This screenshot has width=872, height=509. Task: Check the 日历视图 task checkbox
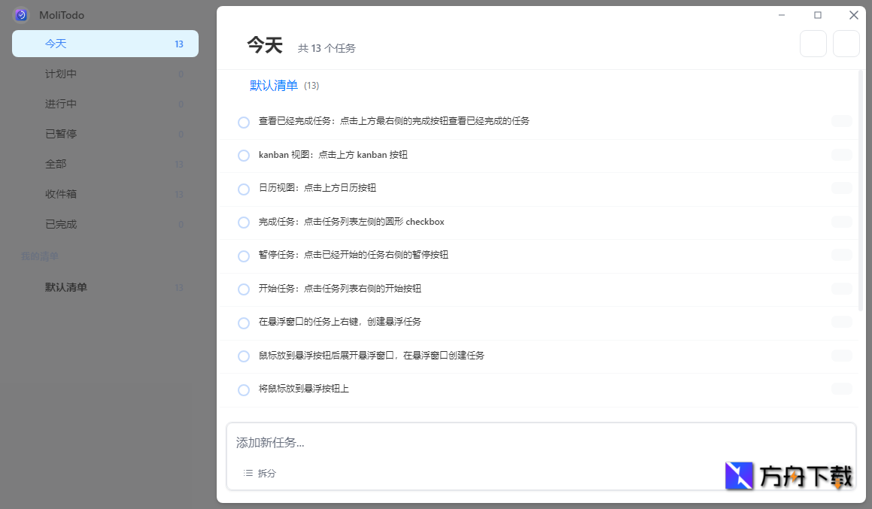(x=244, y=189)
